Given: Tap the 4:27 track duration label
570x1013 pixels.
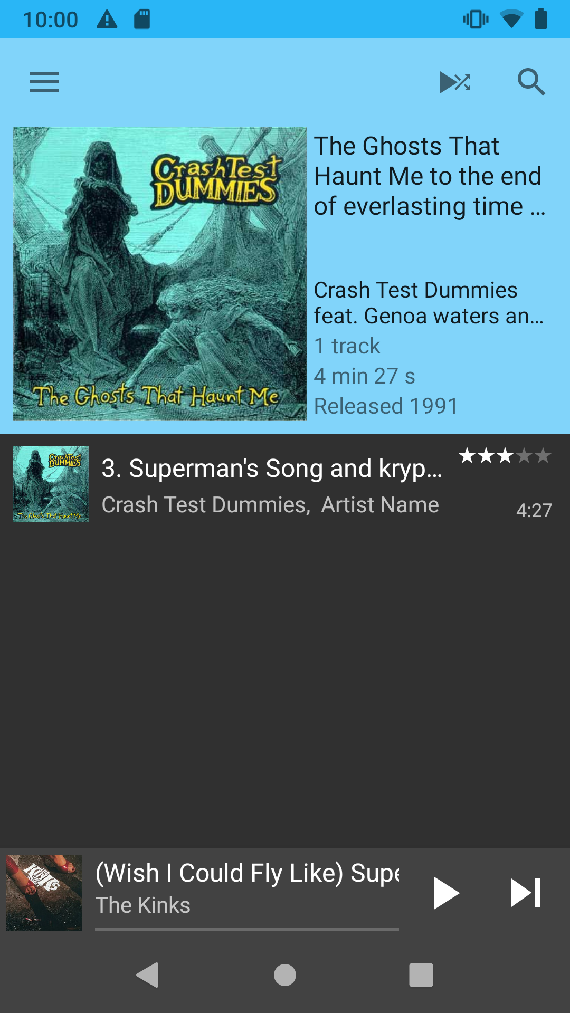Looking at the screenshot, I should pyautogui.click(x=534, y=510).
